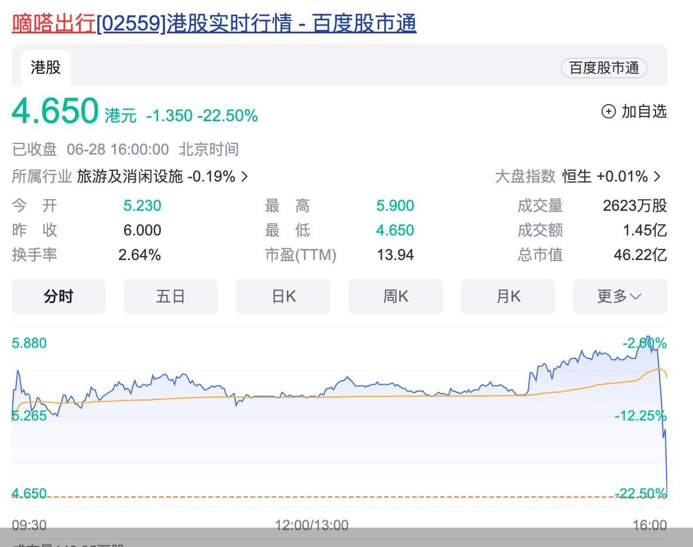Click the 已收盘 status text
The image size is (693, 547).
click(x=35, y=149)
